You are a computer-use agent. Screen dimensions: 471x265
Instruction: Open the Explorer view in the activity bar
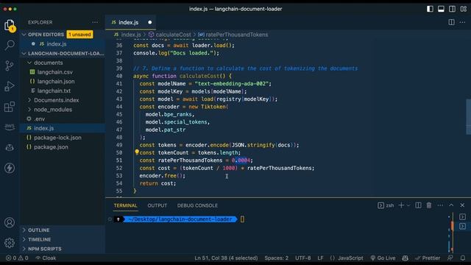pos(10,25)
